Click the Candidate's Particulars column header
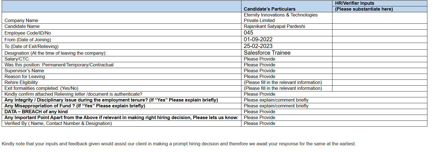433x152 pixels. 269,9
